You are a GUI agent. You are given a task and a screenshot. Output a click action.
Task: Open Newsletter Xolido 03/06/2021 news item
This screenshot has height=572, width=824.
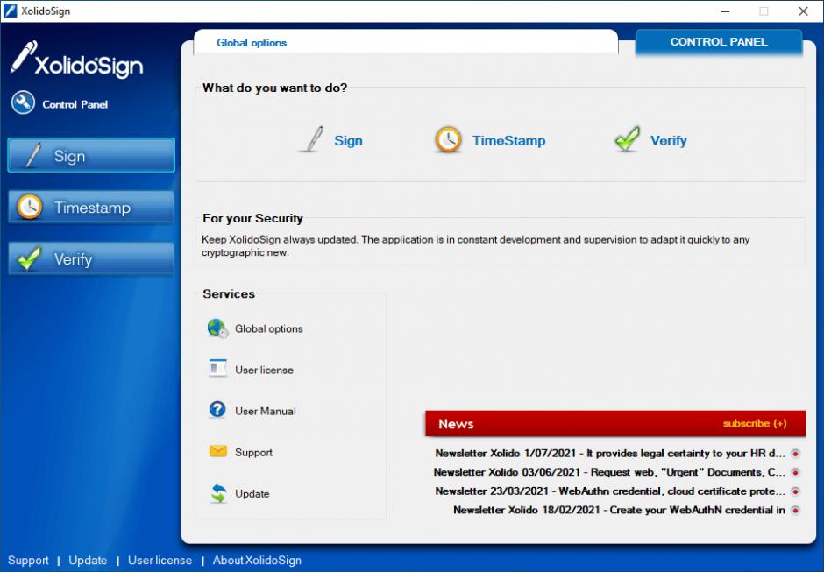click(609, 472)
